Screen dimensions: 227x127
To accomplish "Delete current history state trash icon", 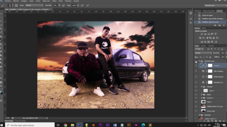I will pyautogui.click(x=224, y=25).
